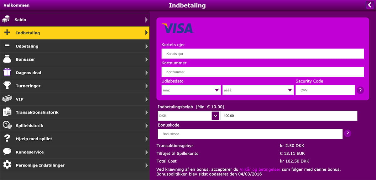Open the DKK currency dropdown
Image resolution: width=376 pixels, height=180 pixels.
[x=188, y=116]
